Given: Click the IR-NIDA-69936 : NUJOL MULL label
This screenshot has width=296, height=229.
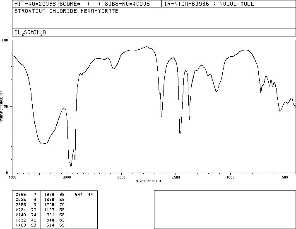Looking at the screenshot, I should point(209,4).
